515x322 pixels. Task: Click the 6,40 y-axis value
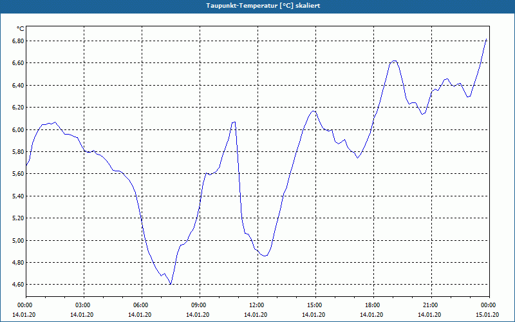17,86
